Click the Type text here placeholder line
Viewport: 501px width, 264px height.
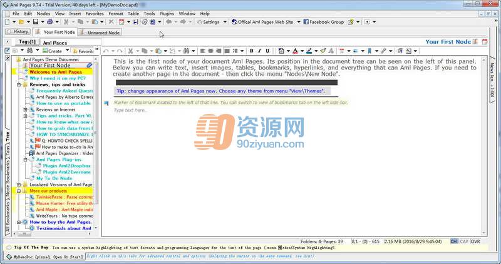[x=131, y=111]
